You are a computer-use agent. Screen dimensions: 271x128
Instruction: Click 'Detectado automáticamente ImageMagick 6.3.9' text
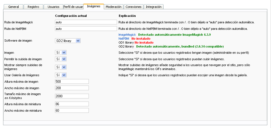point(174,35)
